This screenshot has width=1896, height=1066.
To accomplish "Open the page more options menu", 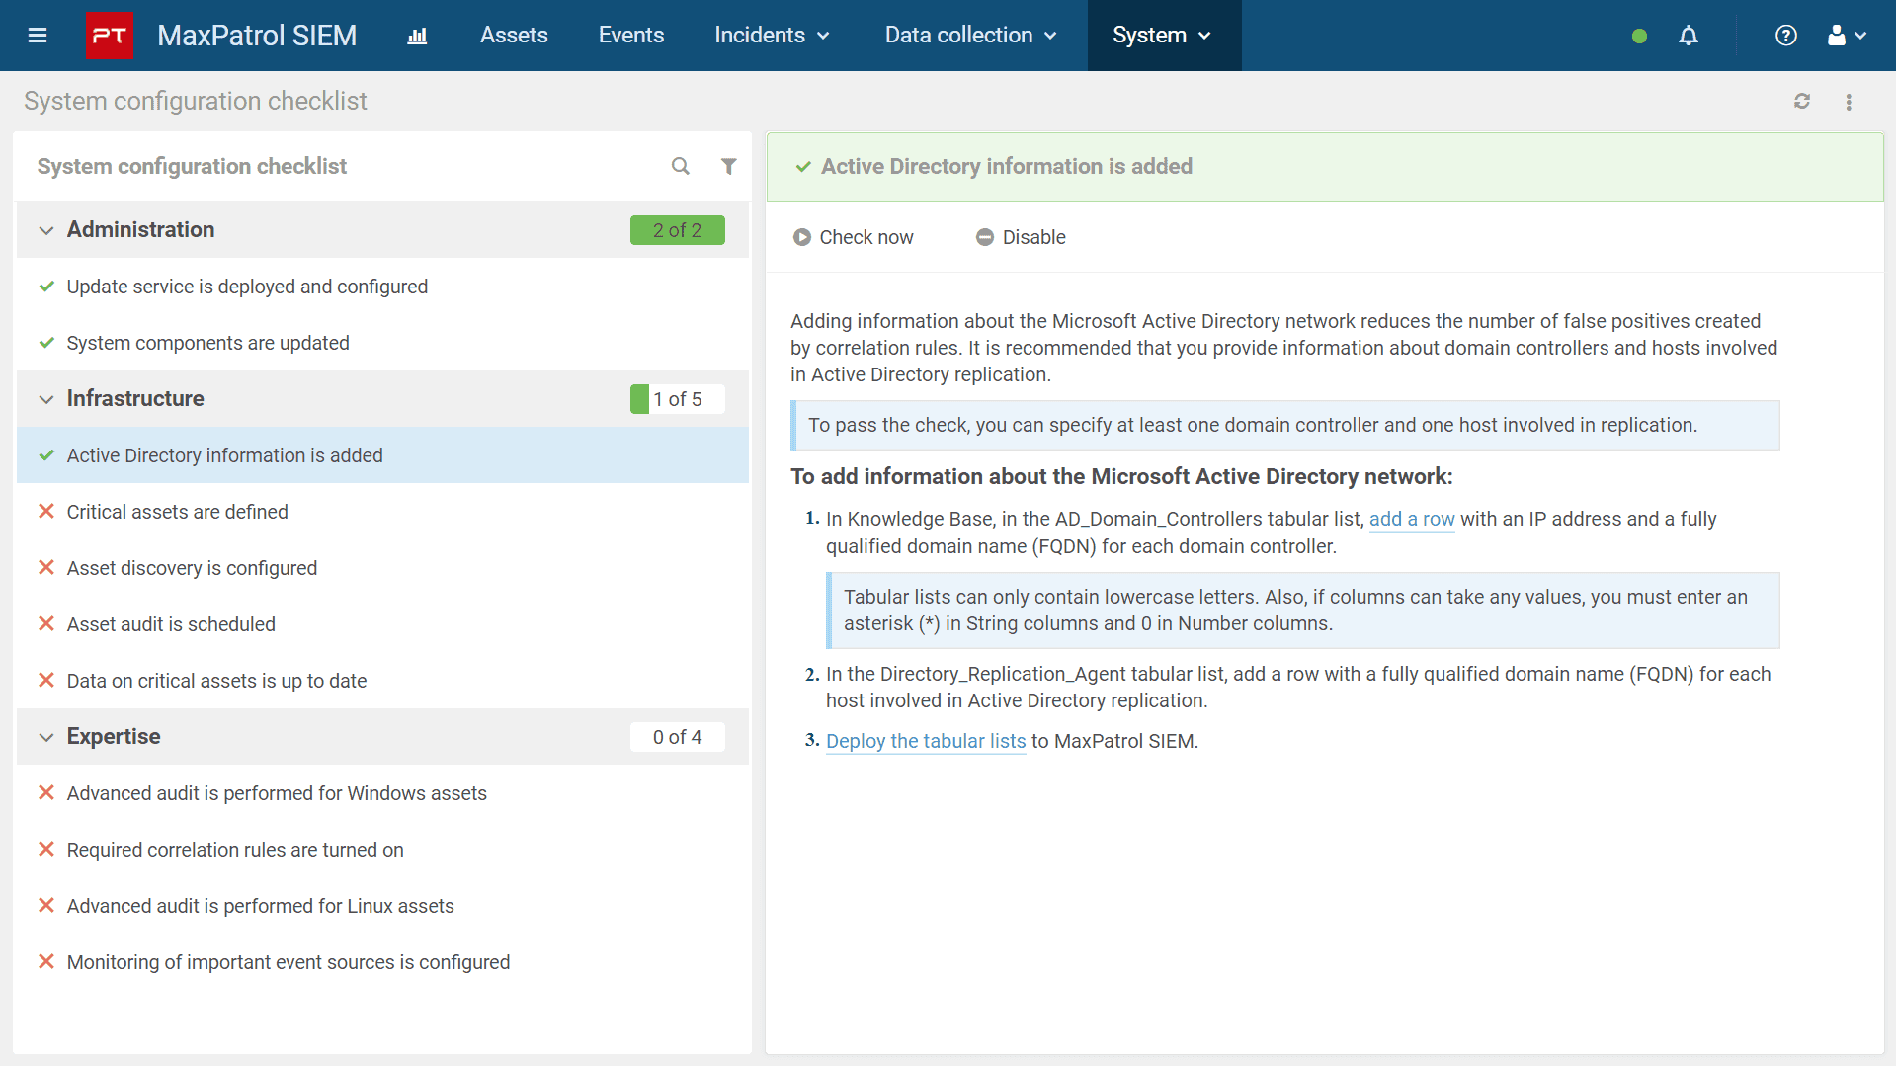I will [x=1849, y=102].
